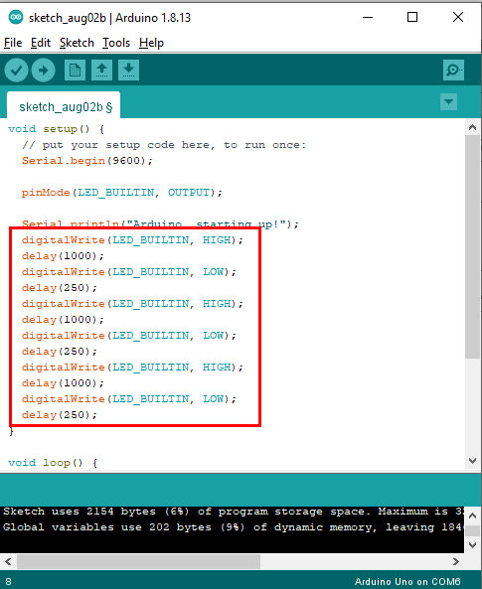Close the Arduino IDE window
Image resolution: width=482 pixels, height=589 pixels.
[458, 17]
